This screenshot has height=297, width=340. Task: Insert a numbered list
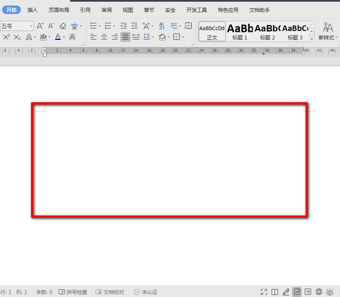click(x=108, y=26)
